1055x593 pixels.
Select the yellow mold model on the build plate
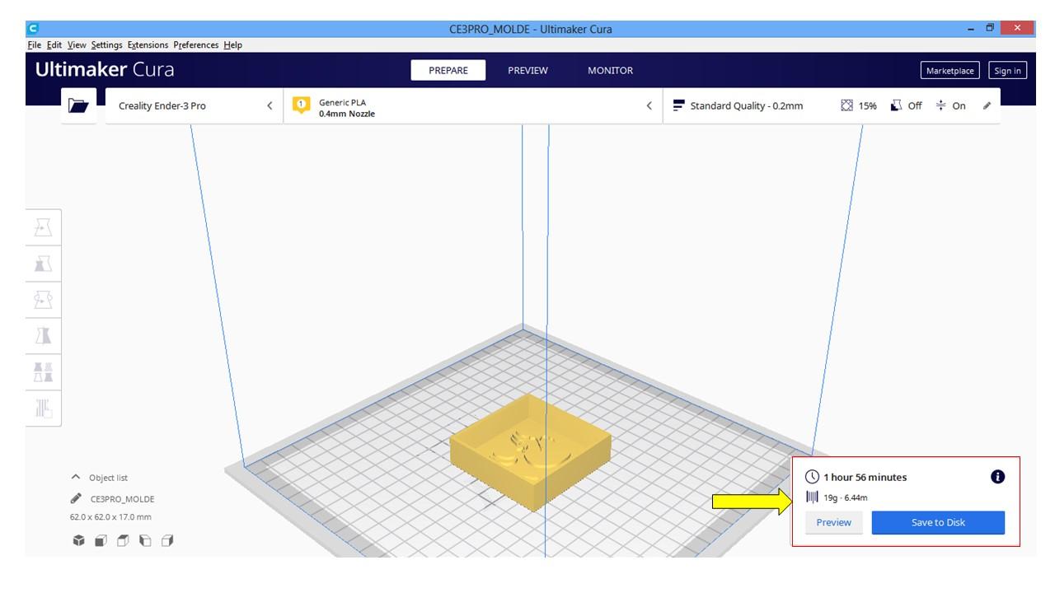point(531,451)
